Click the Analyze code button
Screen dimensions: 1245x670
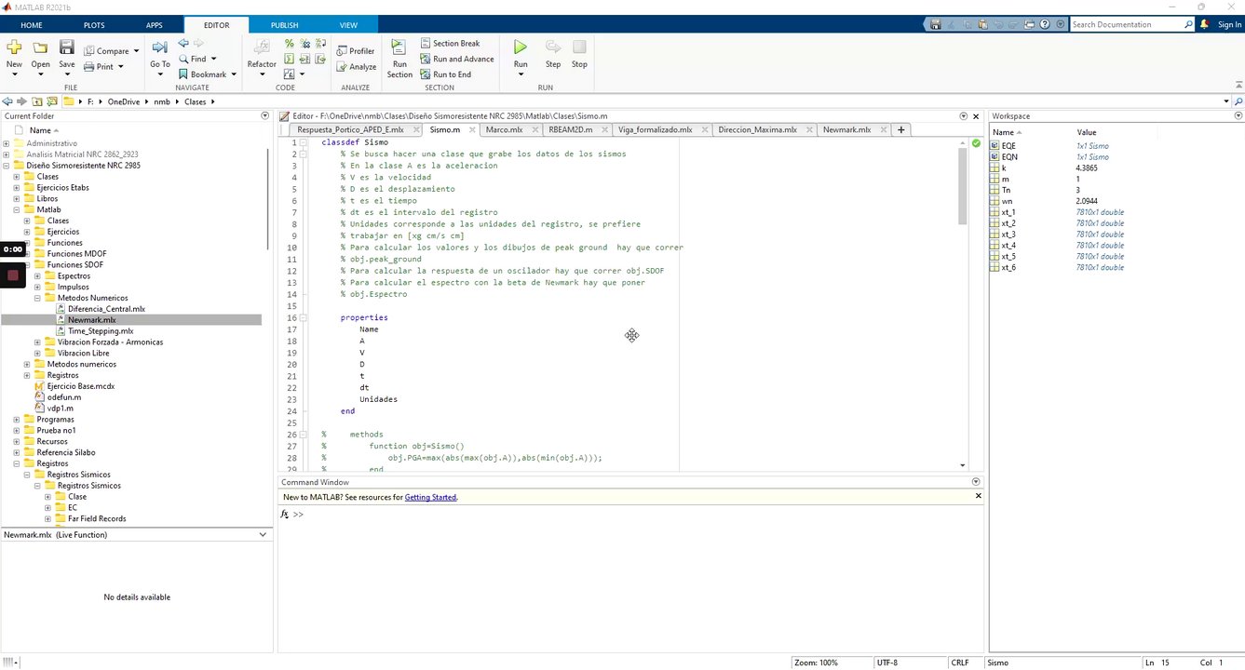tap(357, 67)
